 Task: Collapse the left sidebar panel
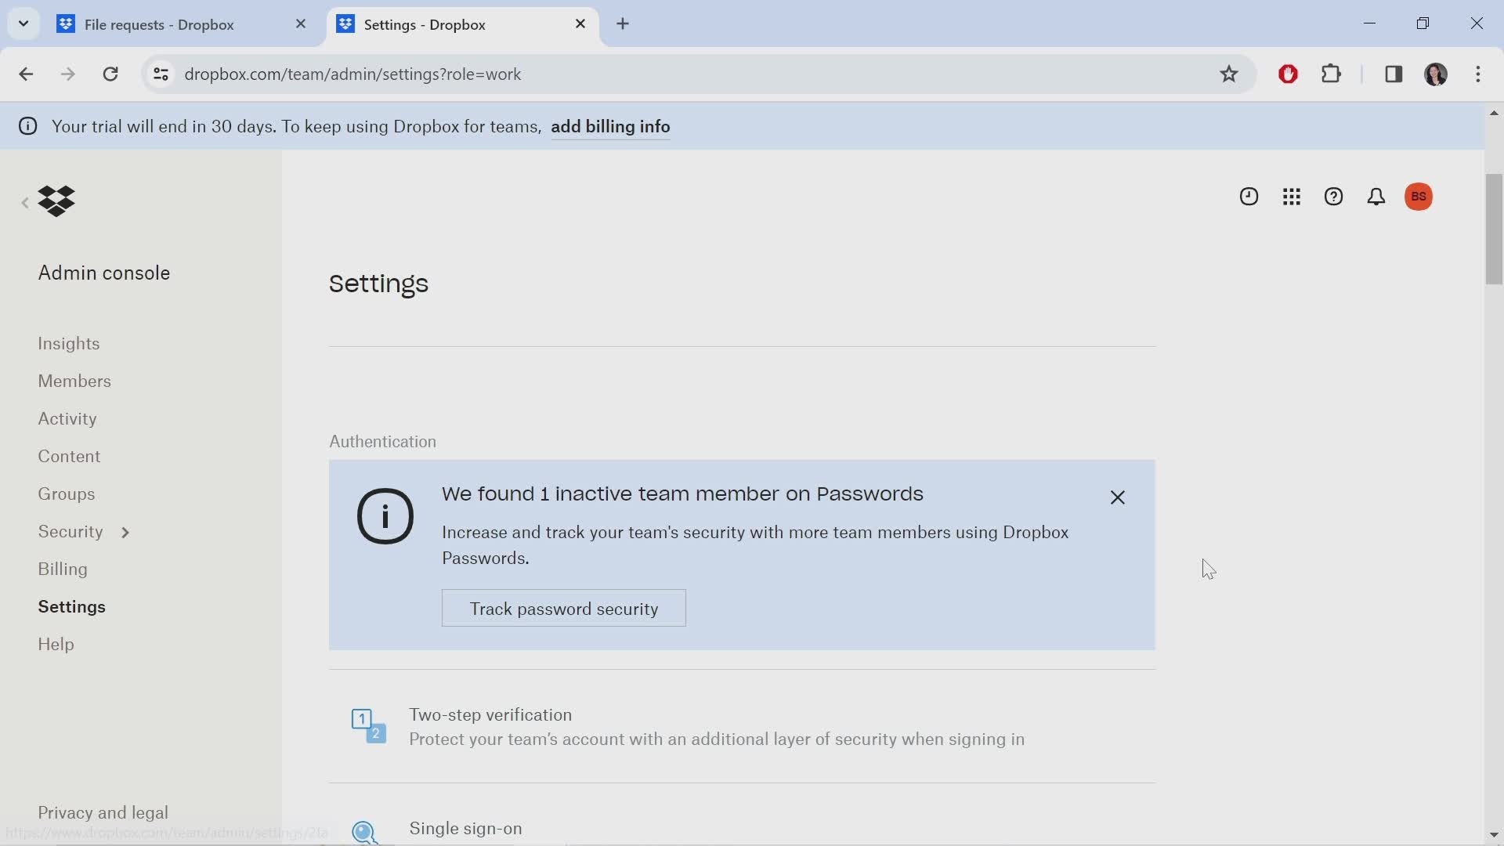[25, 201]
